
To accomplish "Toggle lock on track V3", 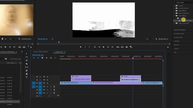I will coord(37,77).
